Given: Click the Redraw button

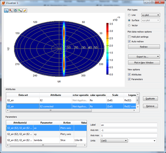Looking at the screenshot, I should 144,47.
